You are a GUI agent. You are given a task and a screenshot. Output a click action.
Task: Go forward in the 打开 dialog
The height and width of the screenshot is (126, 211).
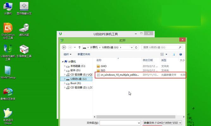click(x=70, y=47)
